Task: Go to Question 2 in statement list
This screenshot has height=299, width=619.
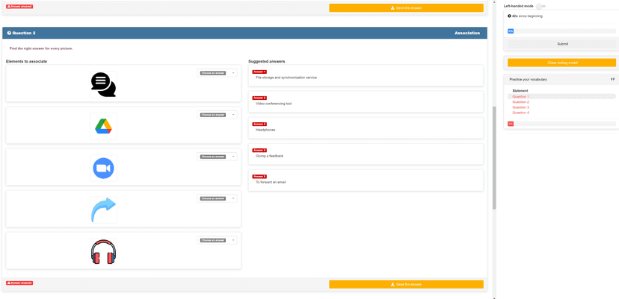Action: coord(520,102)
